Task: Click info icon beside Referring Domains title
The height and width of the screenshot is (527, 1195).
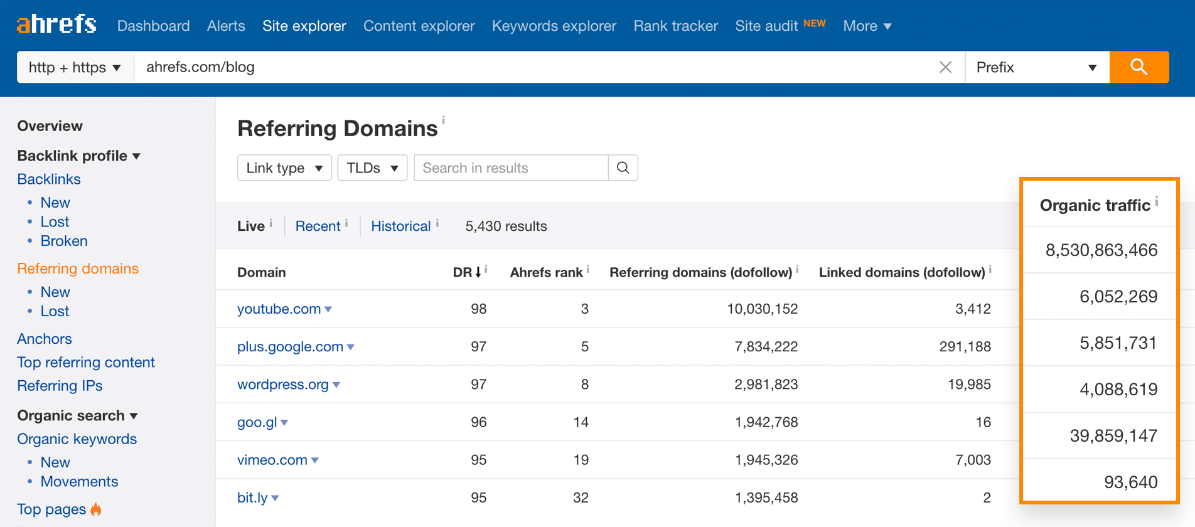Action: [443, 120]
